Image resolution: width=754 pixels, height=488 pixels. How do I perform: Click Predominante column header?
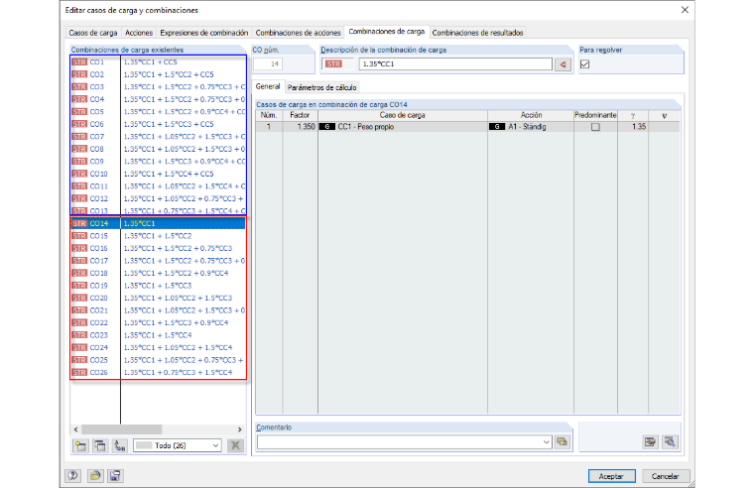595,115
